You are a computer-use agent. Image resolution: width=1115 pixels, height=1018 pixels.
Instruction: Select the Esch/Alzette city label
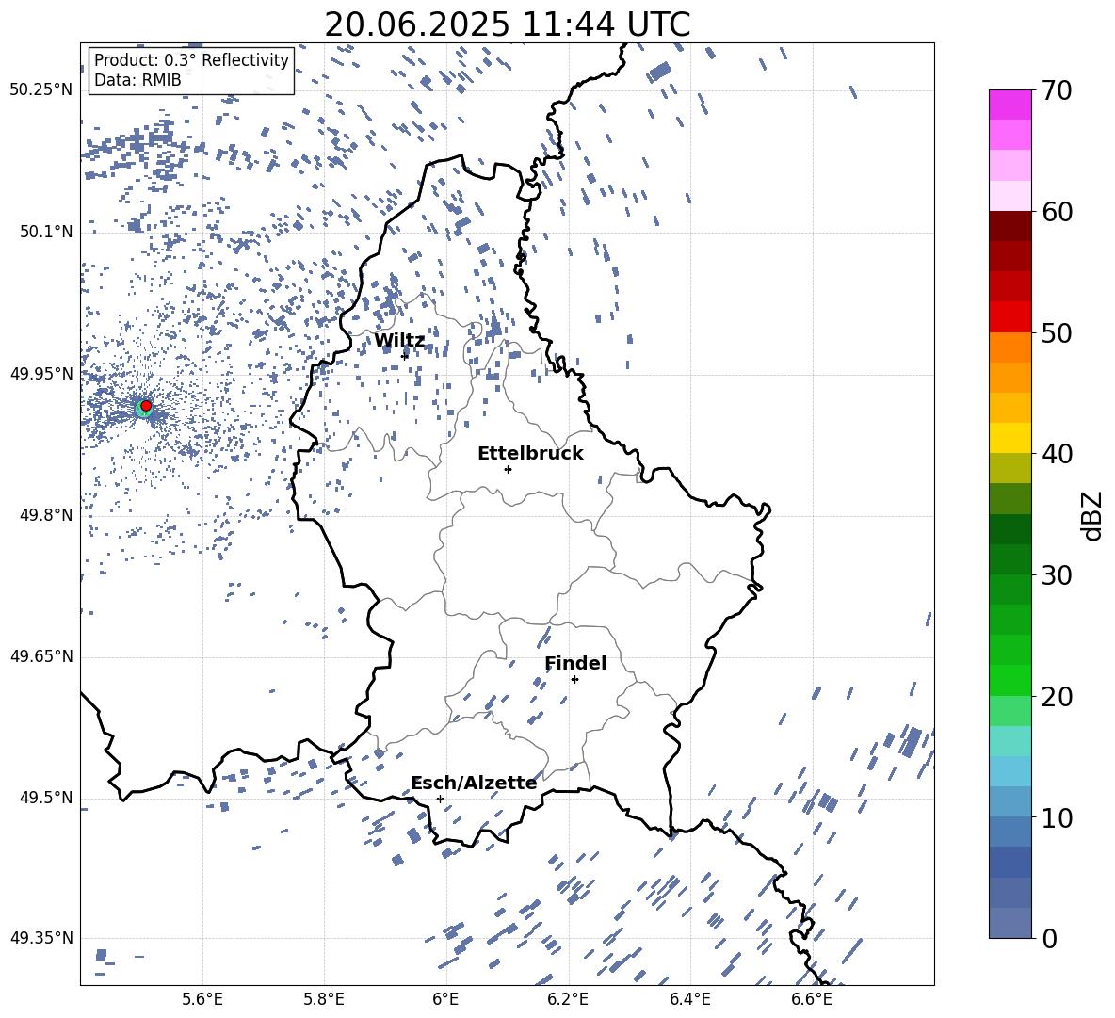point(474,784)
